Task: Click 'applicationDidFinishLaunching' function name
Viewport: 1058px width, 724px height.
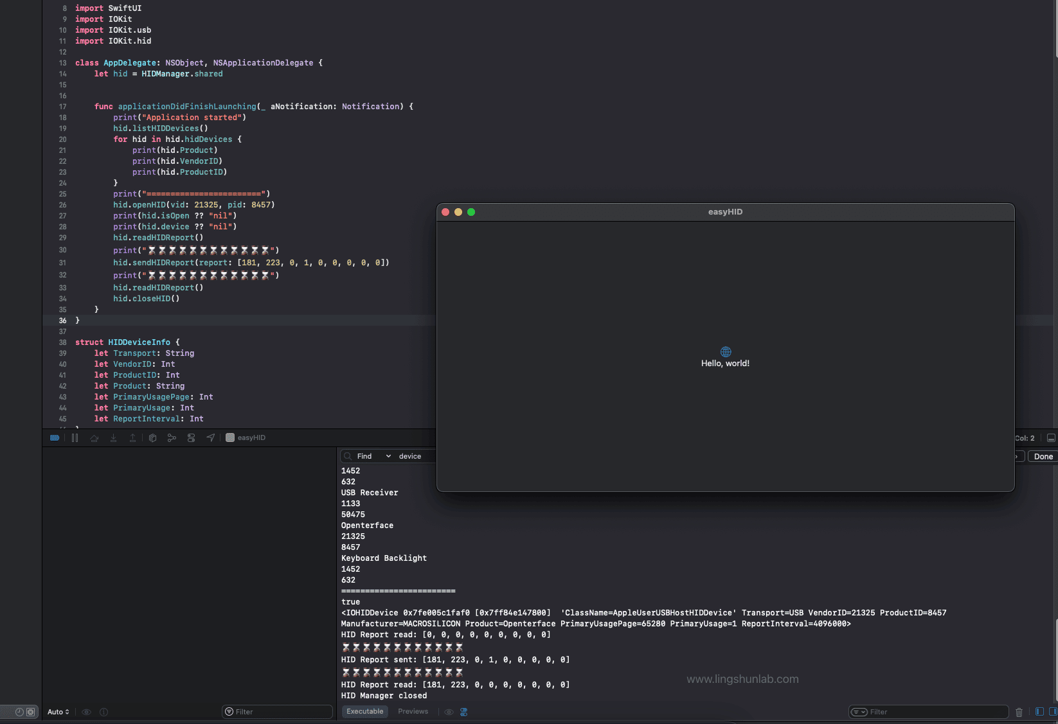Action: point(187,107)
